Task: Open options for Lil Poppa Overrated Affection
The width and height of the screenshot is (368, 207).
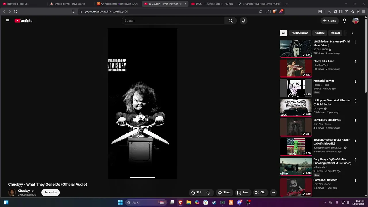Action: (x=355, y=101)
